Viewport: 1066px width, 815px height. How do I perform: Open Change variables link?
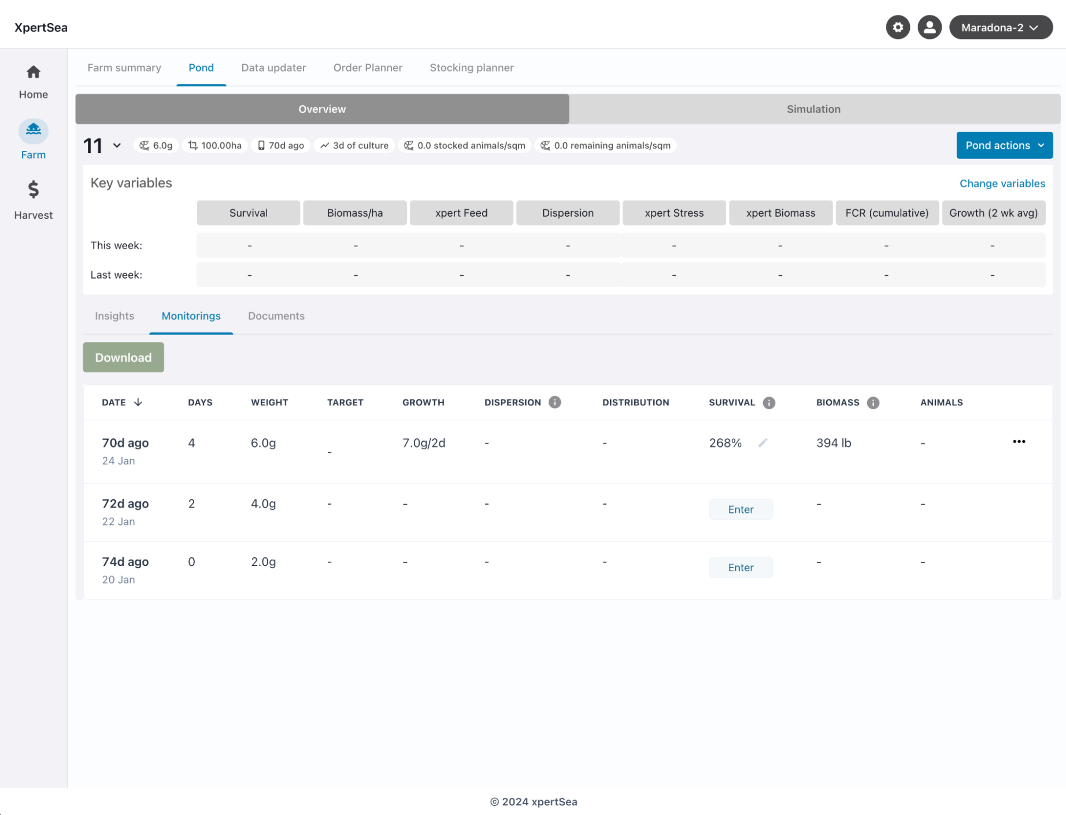coord(1002,183)
